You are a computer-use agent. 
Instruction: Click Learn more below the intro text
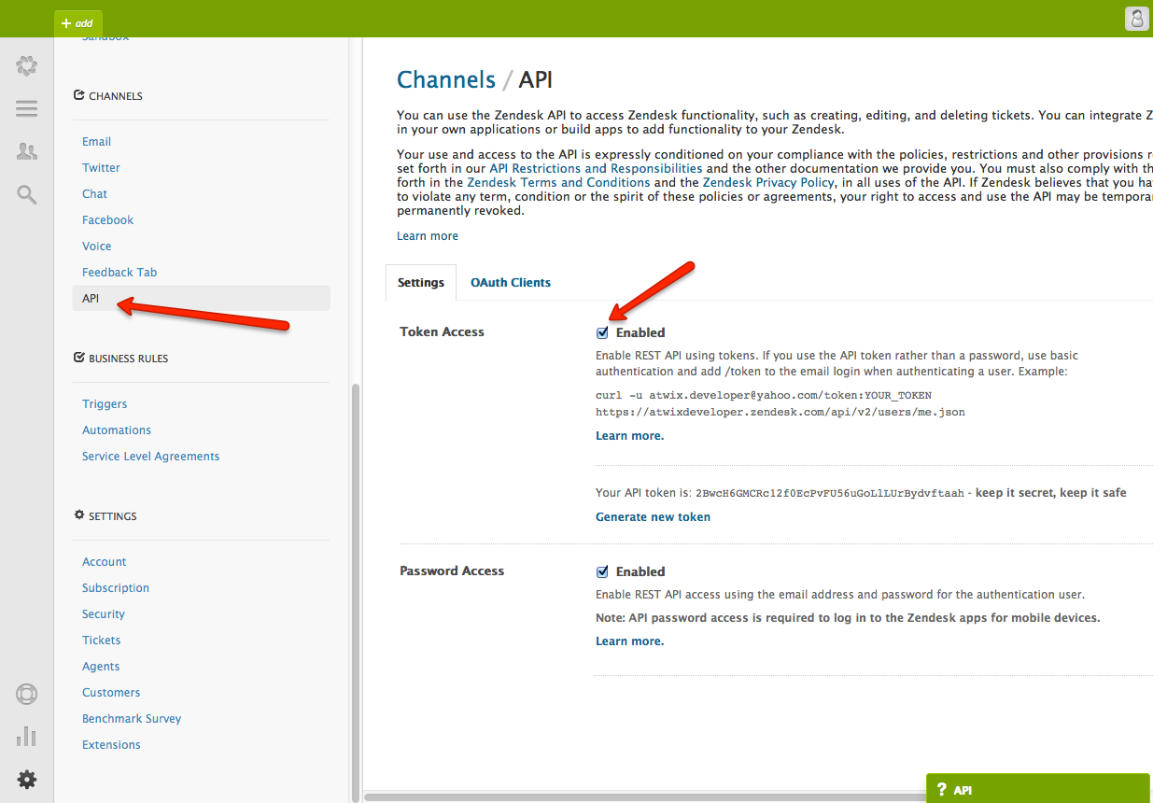pyautogui.click(x=428, y=236)
